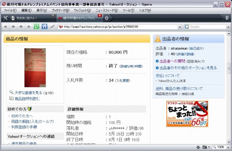Open the closed tabs trash icon

pyautogui.click(x=227, y=18)
